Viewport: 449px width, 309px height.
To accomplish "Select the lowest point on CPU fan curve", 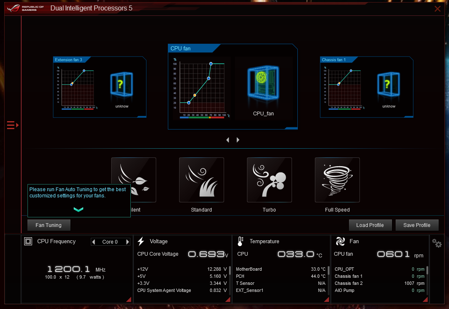I will point(189,102).
